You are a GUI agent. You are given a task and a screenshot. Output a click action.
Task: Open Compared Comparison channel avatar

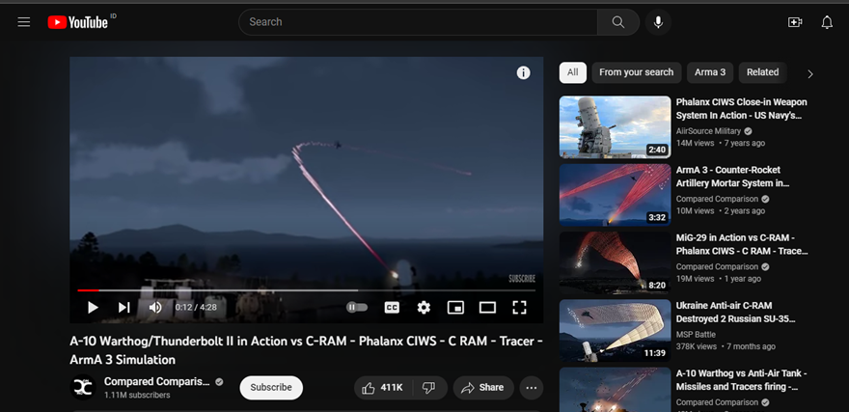point(83,387)
